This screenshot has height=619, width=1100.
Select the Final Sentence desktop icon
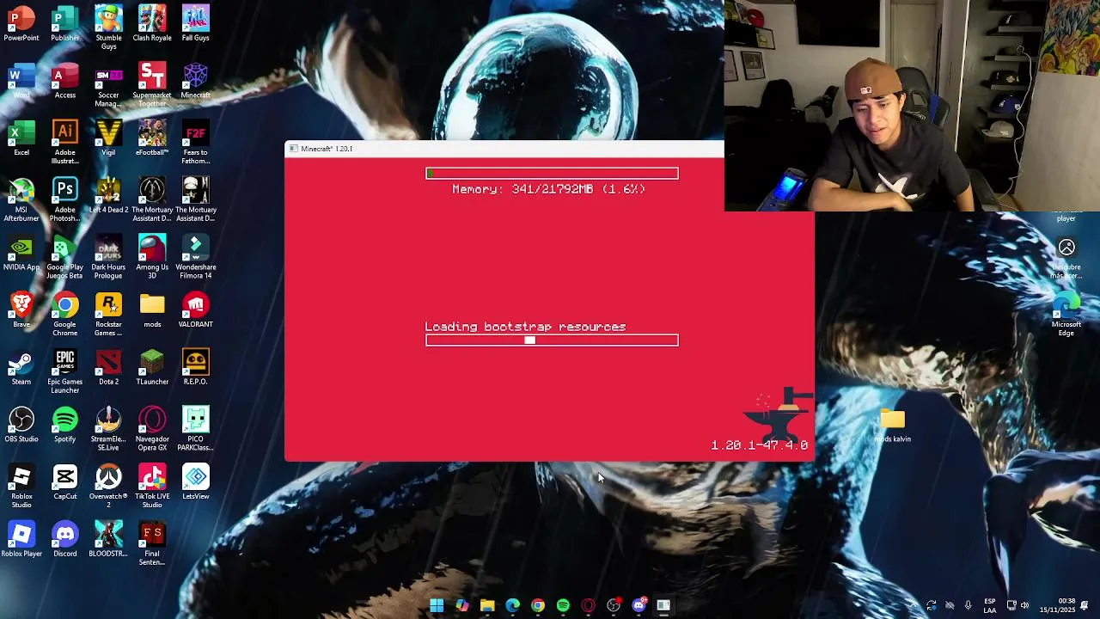click(152, 543)
